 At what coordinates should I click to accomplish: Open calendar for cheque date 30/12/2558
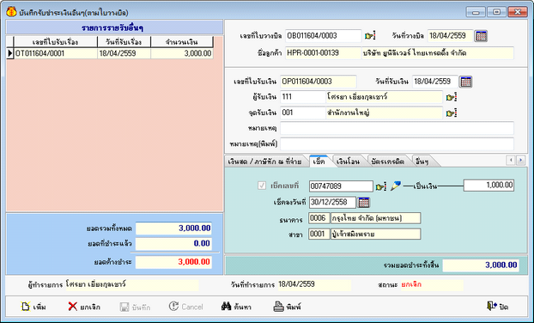[364, 203]
